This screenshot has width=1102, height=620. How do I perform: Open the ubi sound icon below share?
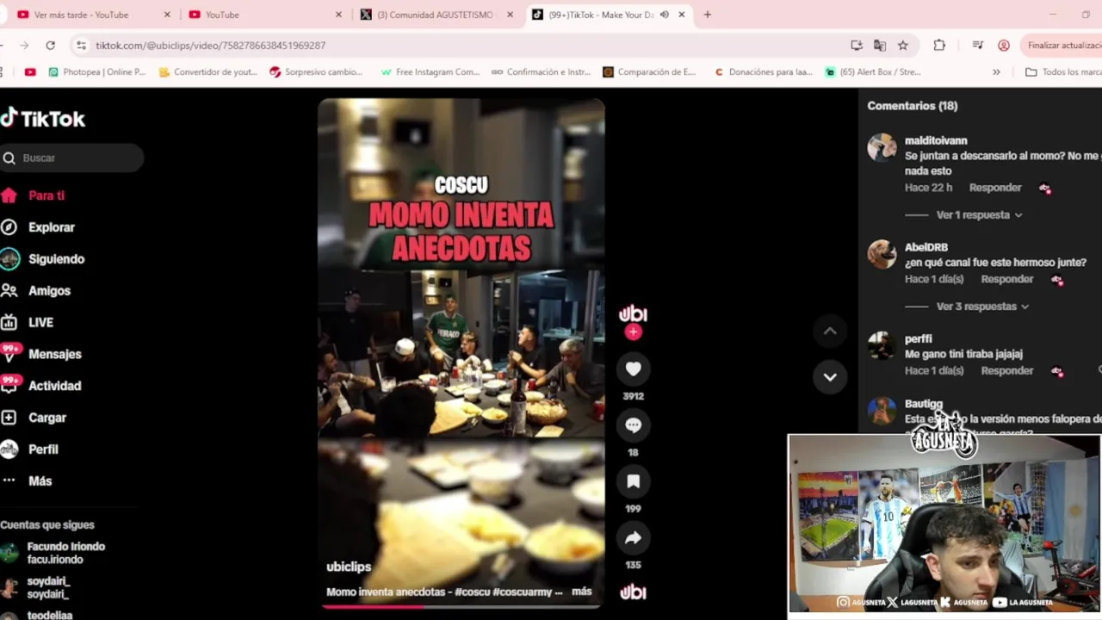tap(633, 592)
